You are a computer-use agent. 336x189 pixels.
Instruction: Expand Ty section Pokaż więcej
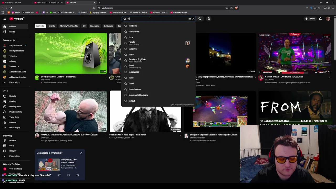[15, 128]
